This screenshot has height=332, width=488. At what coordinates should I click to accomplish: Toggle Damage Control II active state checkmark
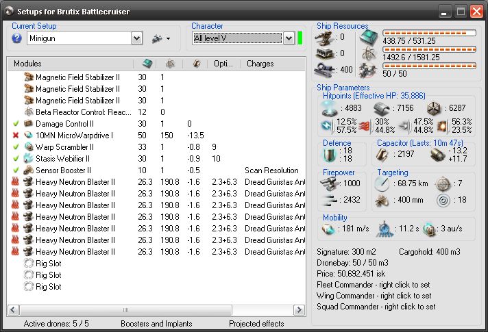15,124
